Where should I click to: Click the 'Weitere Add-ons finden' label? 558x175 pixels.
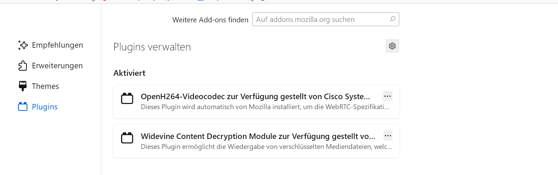tap(210, 20)
